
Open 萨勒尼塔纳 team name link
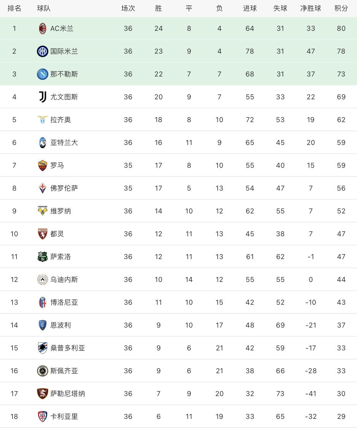[x=68, y=394]
